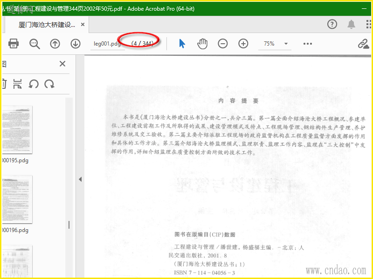Go to previous page with up arrow

tap(55, 44)
